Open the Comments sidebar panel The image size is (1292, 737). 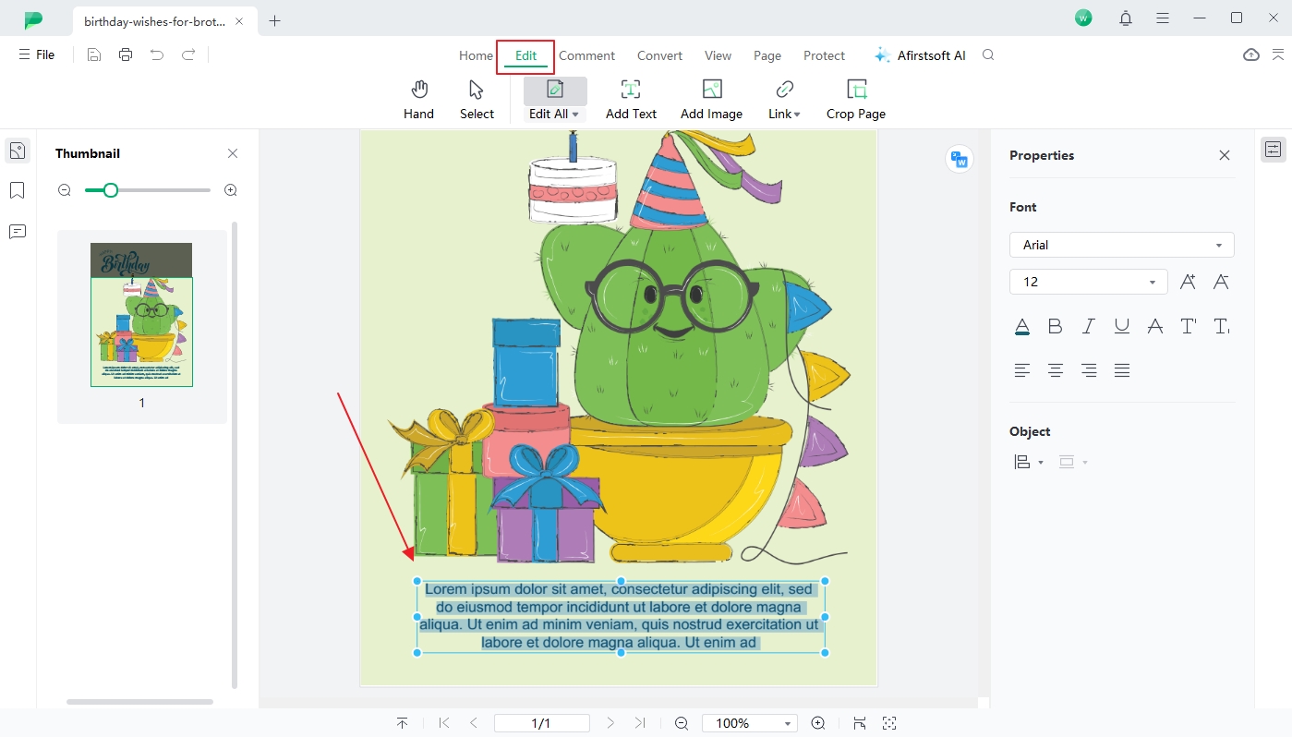pos(17,231)
